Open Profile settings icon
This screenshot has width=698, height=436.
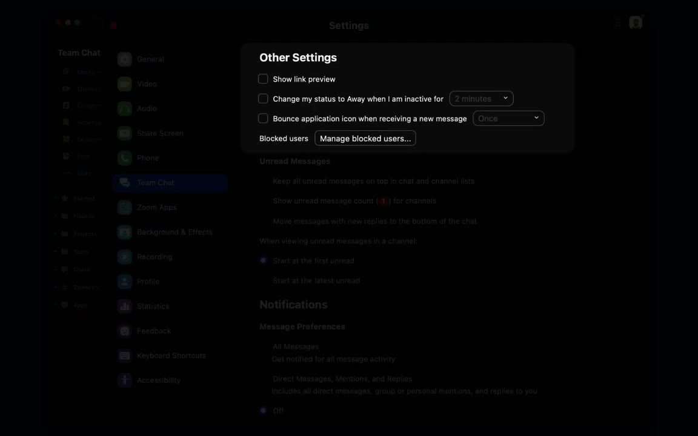[x=125, y=282]
